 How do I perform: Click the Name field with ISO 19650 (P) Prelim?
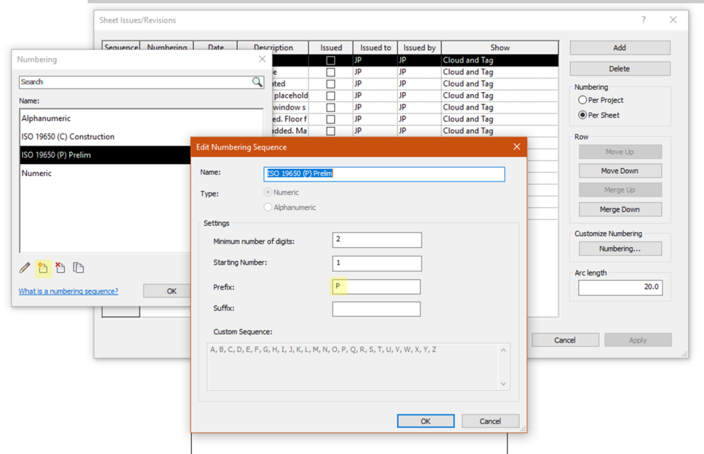(x=384, y=174)
